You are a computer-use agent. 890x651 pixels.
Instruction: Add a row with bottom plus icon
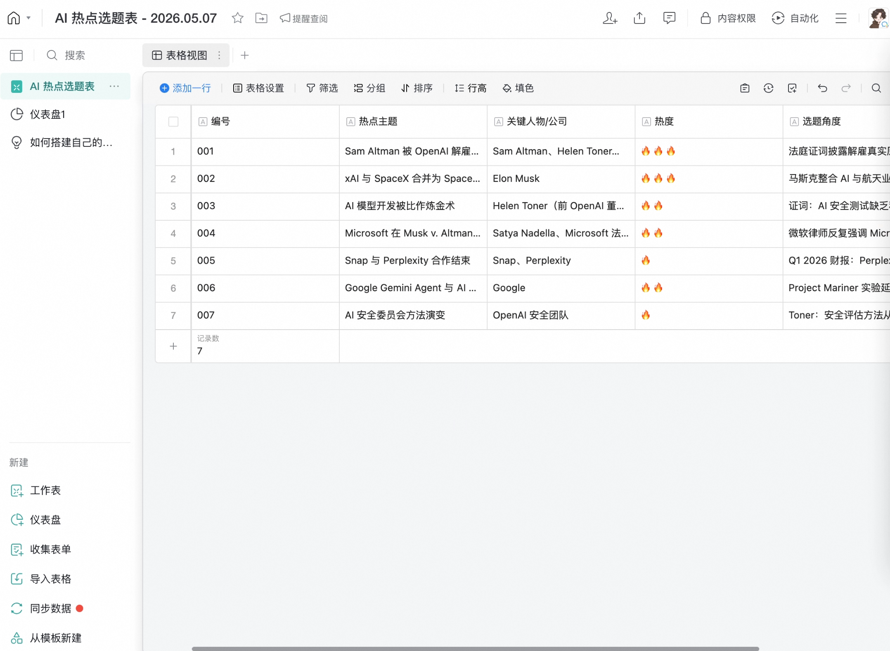coord(173,346)
